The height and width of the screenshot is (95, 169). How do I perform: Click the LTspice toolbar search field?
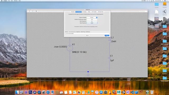[143, 11]
